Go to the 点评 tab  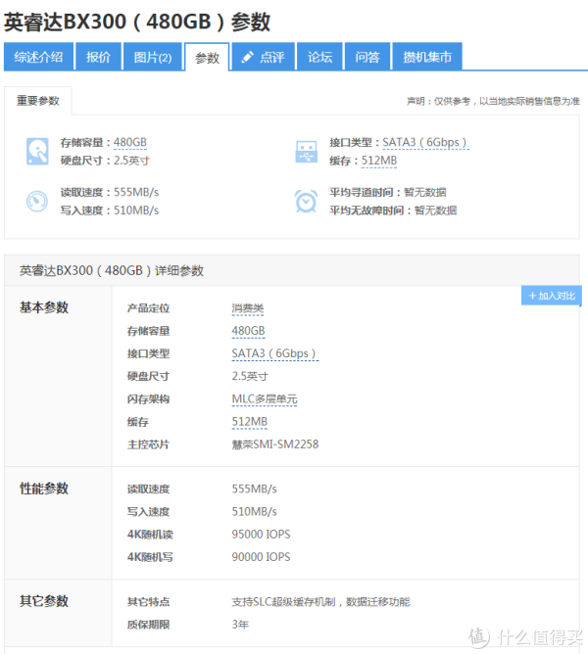264,57
